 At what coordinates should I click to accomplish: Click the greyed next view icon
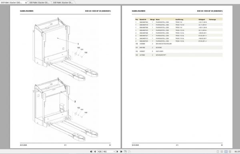point(129,152)
